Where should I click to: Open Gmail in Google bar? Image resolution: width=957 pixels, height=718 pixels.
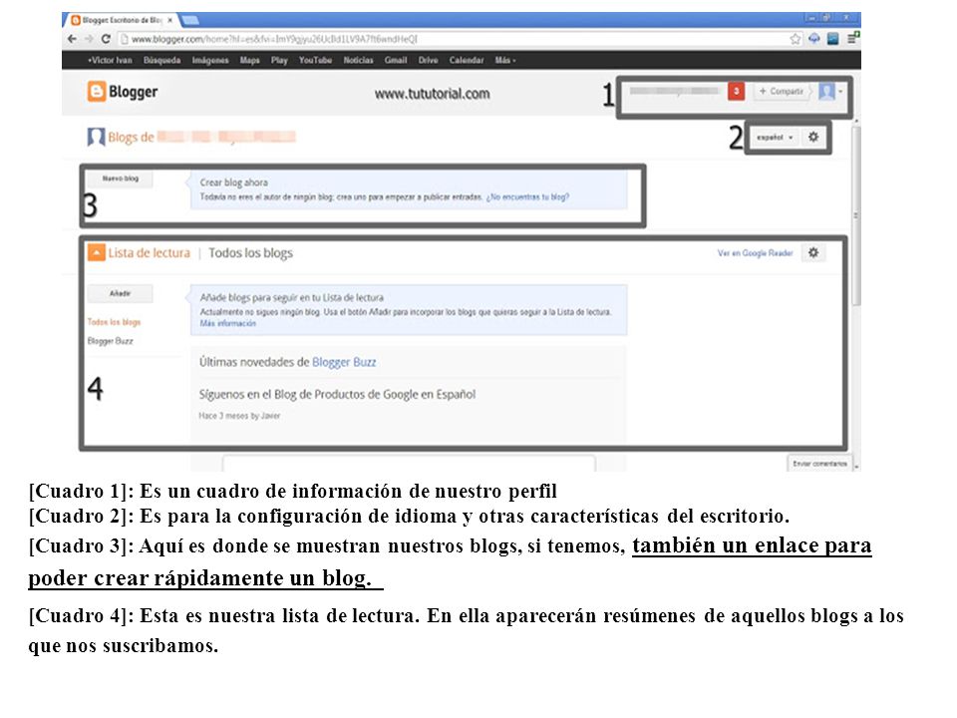coord(396,60)
